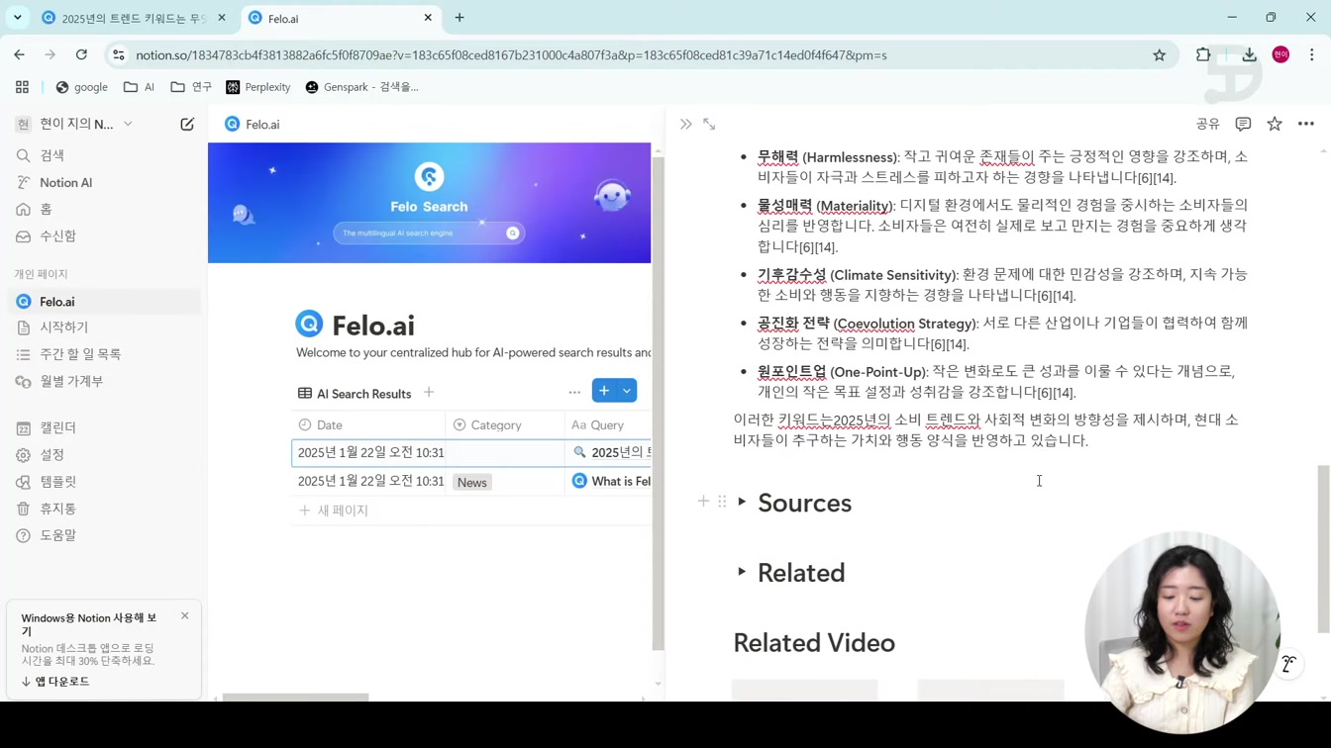The width and height of the screenshot is (1331, 748).
Task: Click the add block plus beside Sources
Action: pyautogui.click(x=703, y=502)
